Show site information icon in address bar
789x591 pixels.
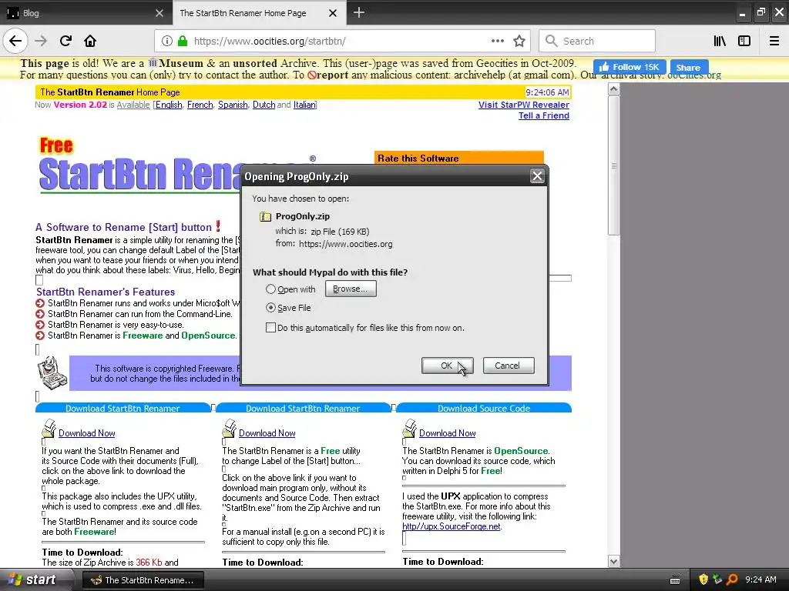(x=167, y=41)
